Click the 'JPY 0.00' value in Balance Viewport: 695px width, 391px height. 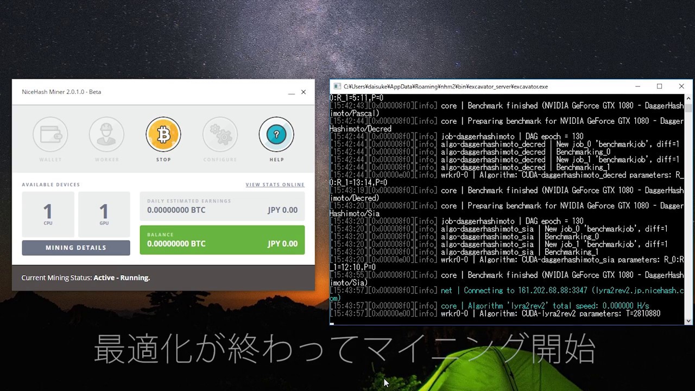click(x=282, y=244)
